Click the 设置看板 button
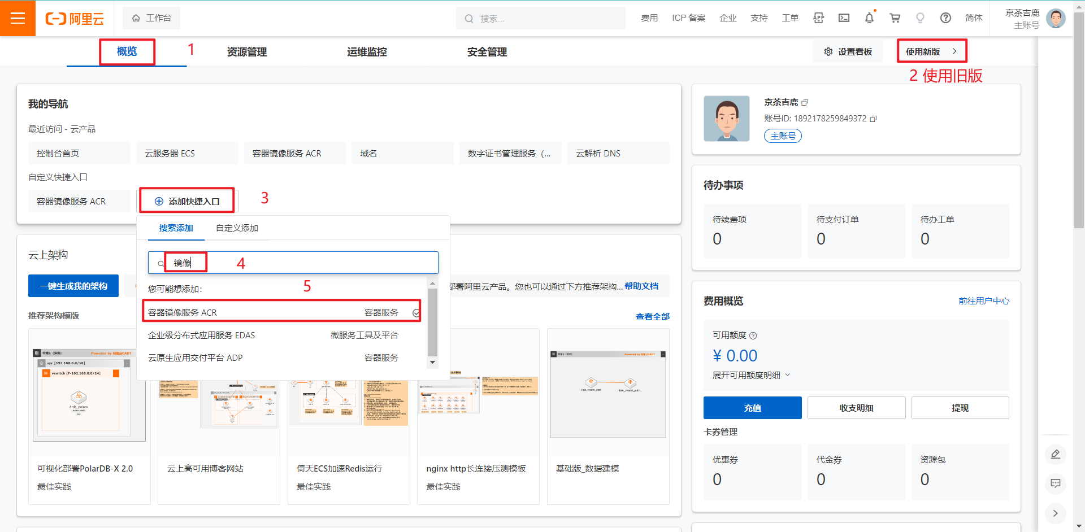Screen dimensions: 1085x532 click(848, 51)
